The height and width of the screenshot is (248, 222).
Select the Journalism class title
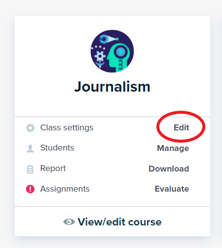coord(112,87)
